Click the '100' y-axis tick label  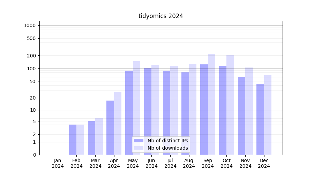(x=31, y=69)
